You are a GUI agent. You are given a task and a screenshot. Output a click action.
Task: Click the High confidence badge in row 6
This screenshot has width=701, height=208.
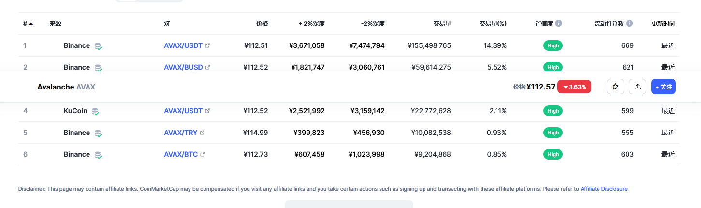click(x=553, y=154)
